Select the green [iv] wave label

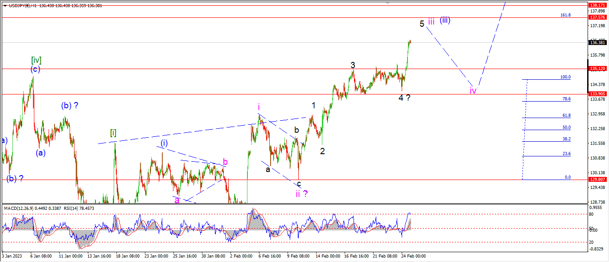pyautogui.click(x=37, y=60)
